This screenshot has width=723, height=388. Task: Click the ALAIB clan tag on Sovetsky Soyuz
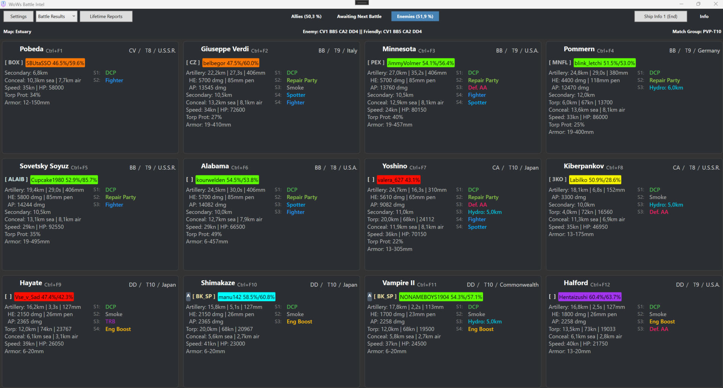(16, 179)
